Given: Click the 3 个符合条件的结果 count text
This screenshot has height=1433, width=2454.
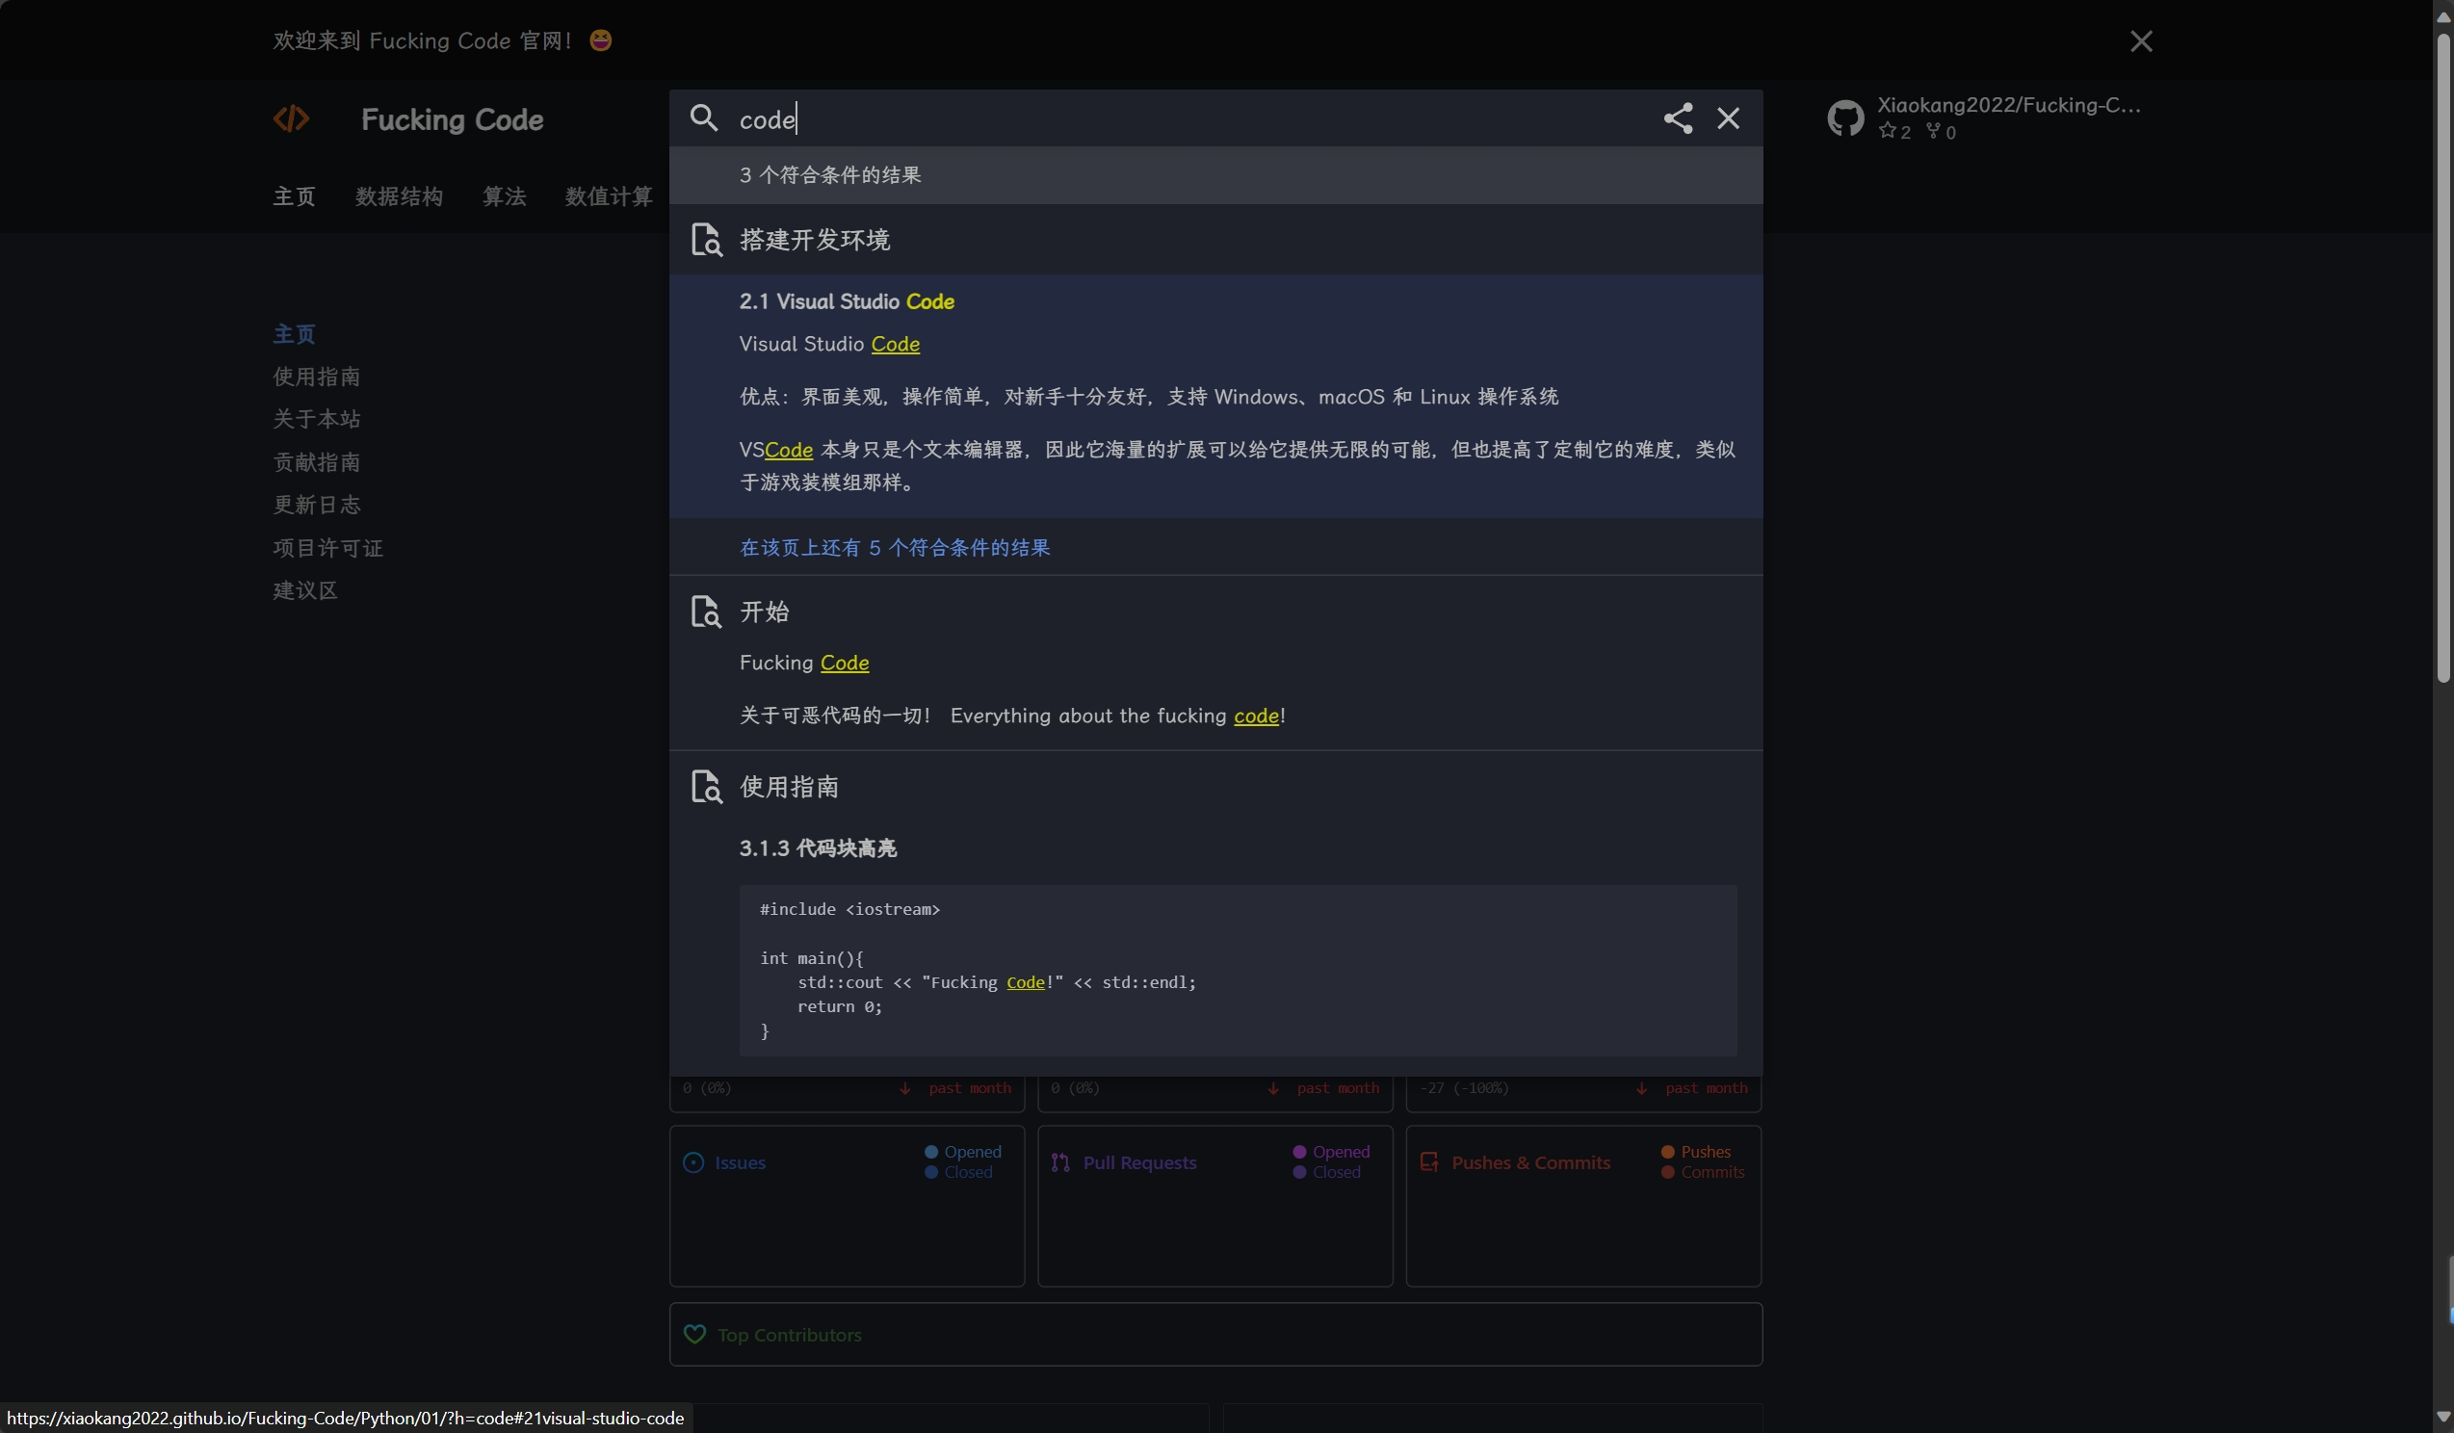Looking at the screenshot, I should click(x=829, y=175).
